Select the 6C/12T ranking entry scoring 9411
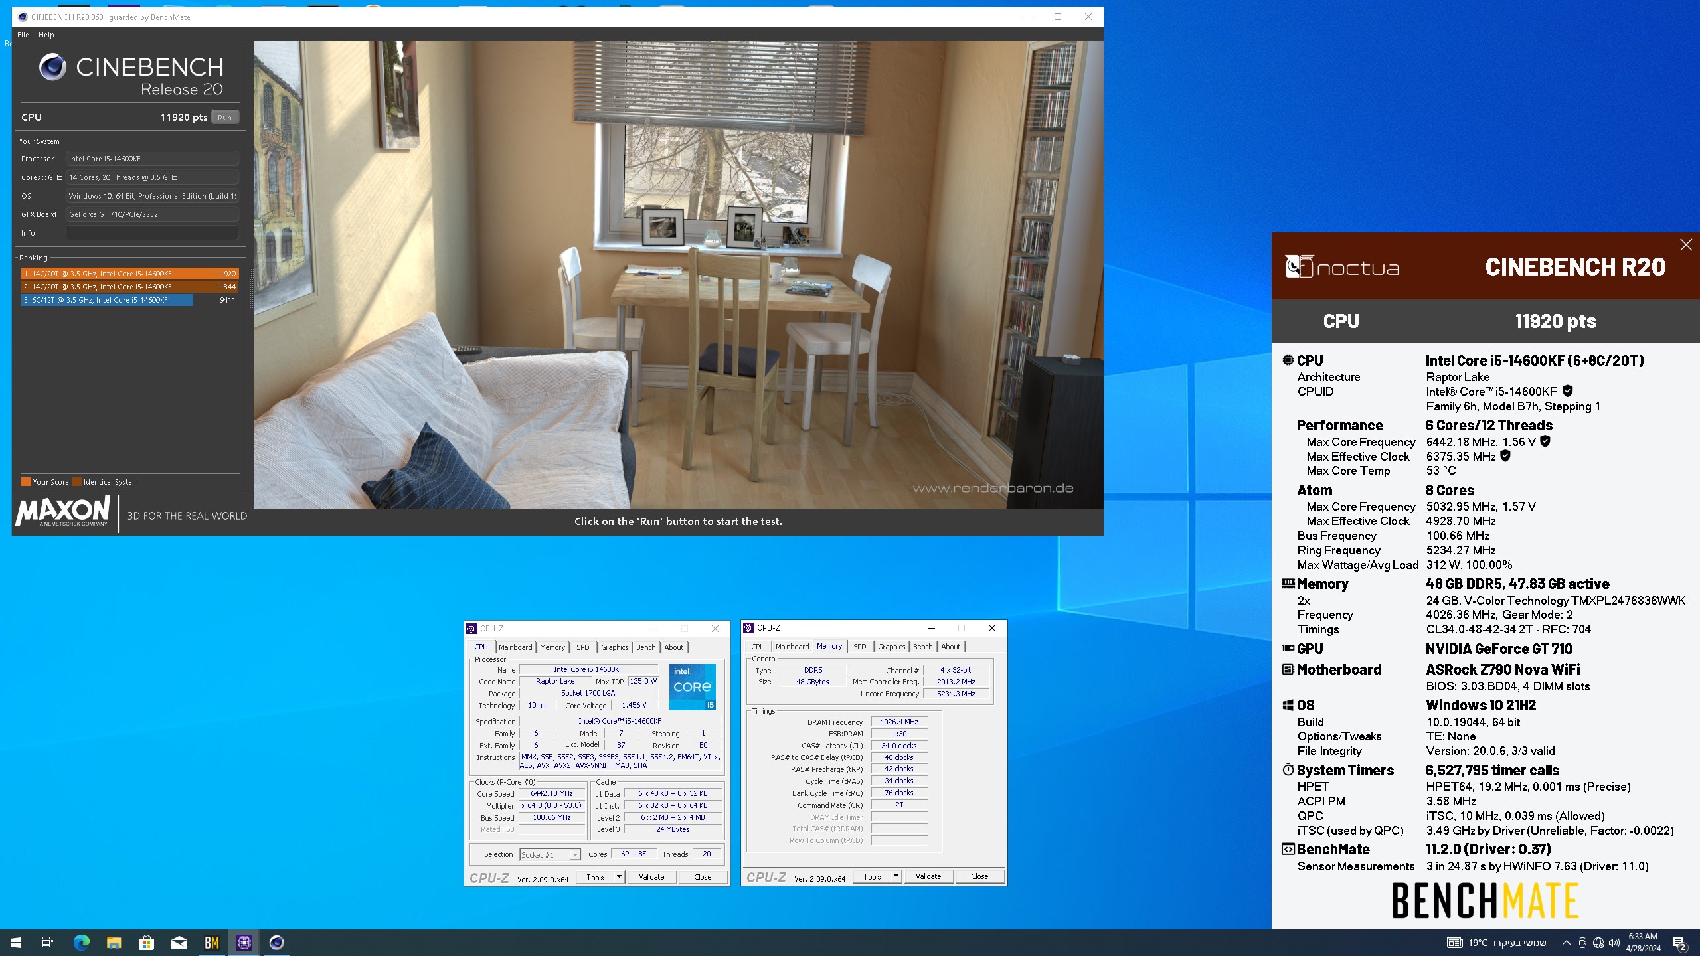1700x956 pixels. click(129, 300)
